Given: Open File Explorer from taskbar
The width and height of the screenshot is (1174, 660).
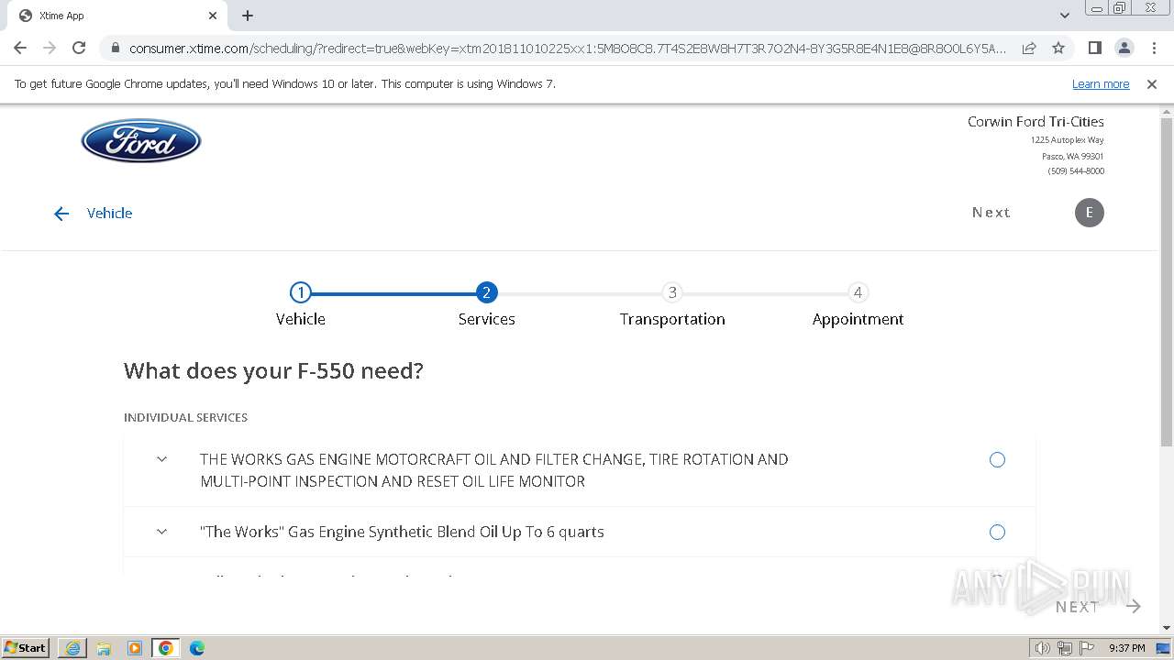Looking at the screenshot, I should pos(104,648).
